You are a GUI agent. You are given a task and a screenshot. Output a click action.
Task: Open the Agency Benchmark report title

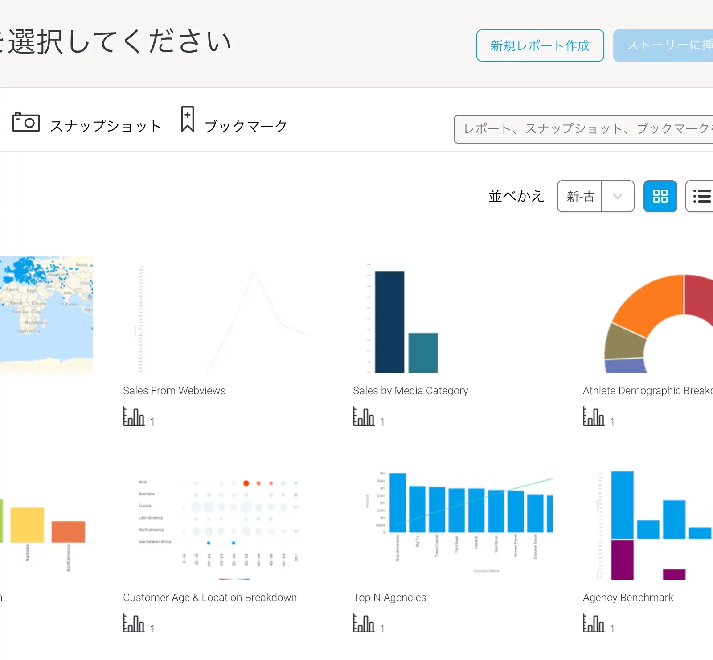pyautogui.click(x=627, y=598)
